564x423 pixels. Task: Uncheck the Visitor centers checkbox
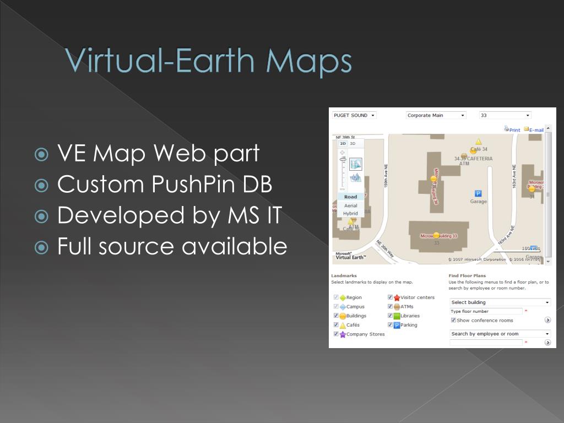tap(390, 297)
